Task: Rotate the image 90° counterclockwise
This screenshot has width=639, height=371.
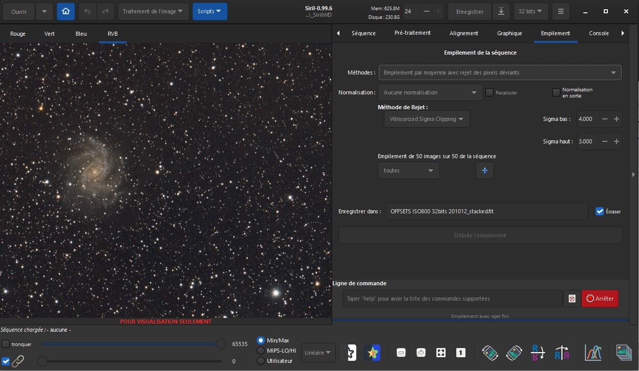Action: pos(489,353)
